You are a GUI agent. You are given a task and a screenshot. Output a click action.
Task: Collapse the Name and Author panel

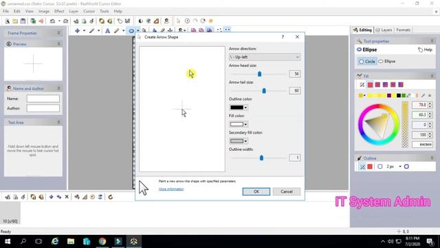coord(58,88)
